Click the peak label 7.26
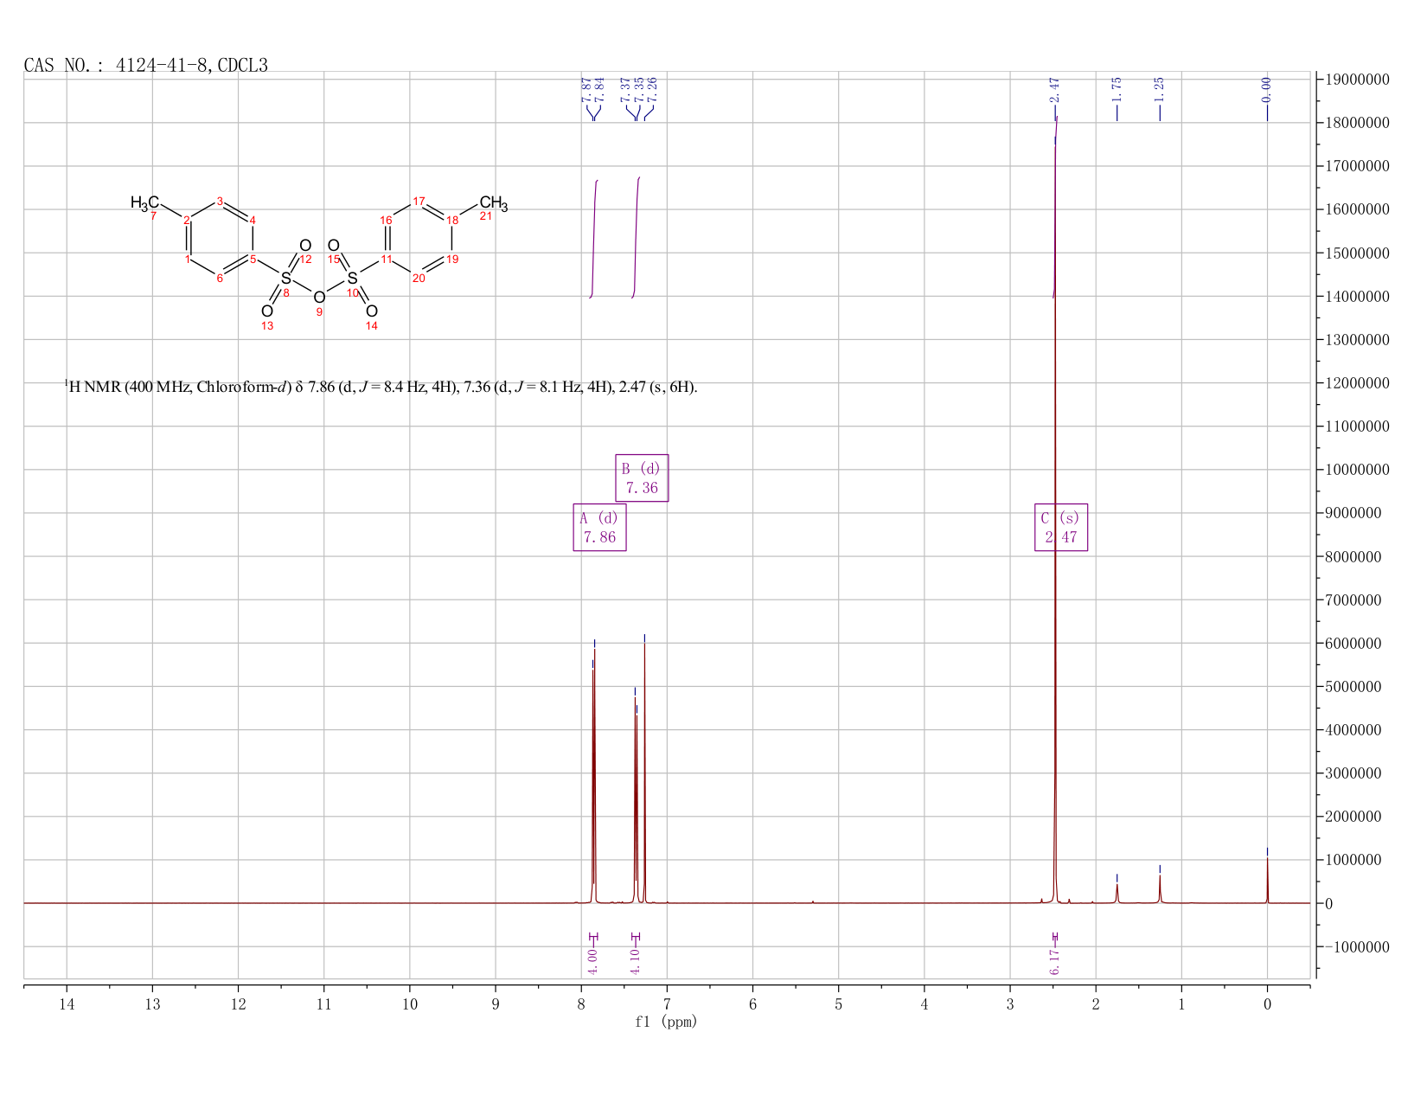Screen dimensions: 1427x1103 pyautogui.click(x=653, y=90)
